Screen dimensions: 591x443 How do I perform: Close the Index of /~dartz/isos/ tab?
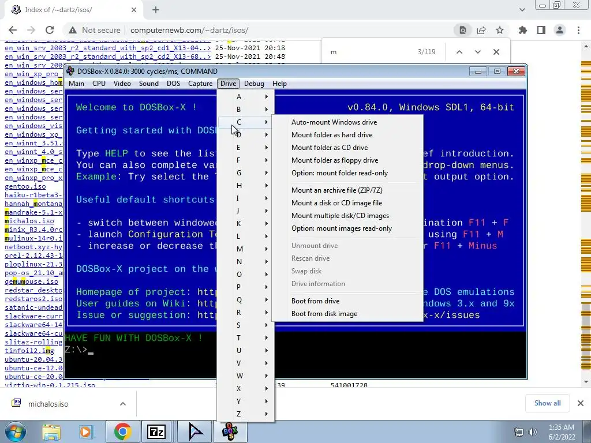tap(134, 10)
